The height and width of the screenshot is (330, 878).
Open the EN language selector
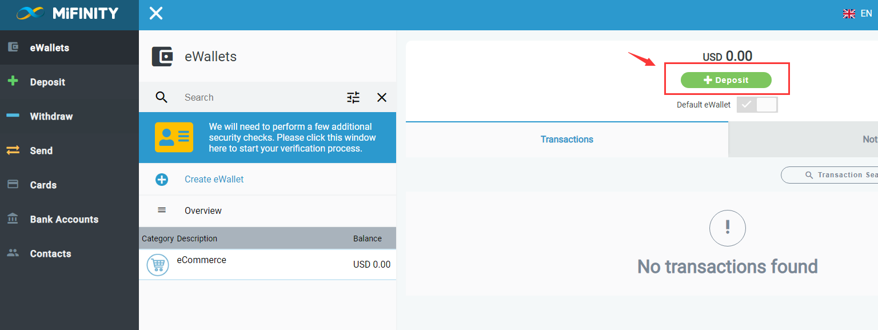click(857, 13)
